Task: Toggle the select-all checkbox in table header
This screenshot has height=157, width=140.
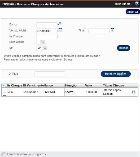Action: [4, 86]
